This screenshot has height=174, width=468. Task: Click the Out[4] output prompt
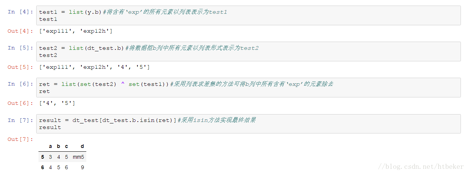pos(21,31)
